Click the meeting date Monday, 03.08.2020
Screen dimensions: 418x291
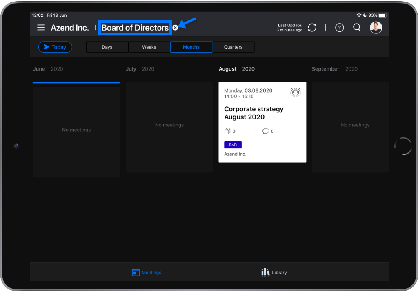point(248,90)
